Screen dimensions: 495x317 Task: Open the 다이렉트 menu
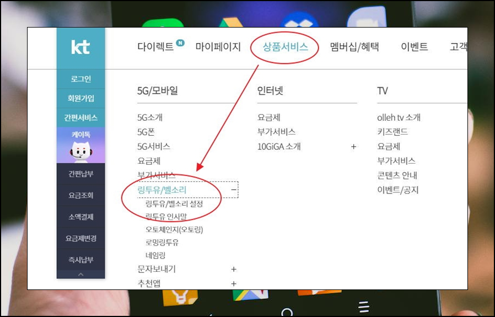coord(155,47)
